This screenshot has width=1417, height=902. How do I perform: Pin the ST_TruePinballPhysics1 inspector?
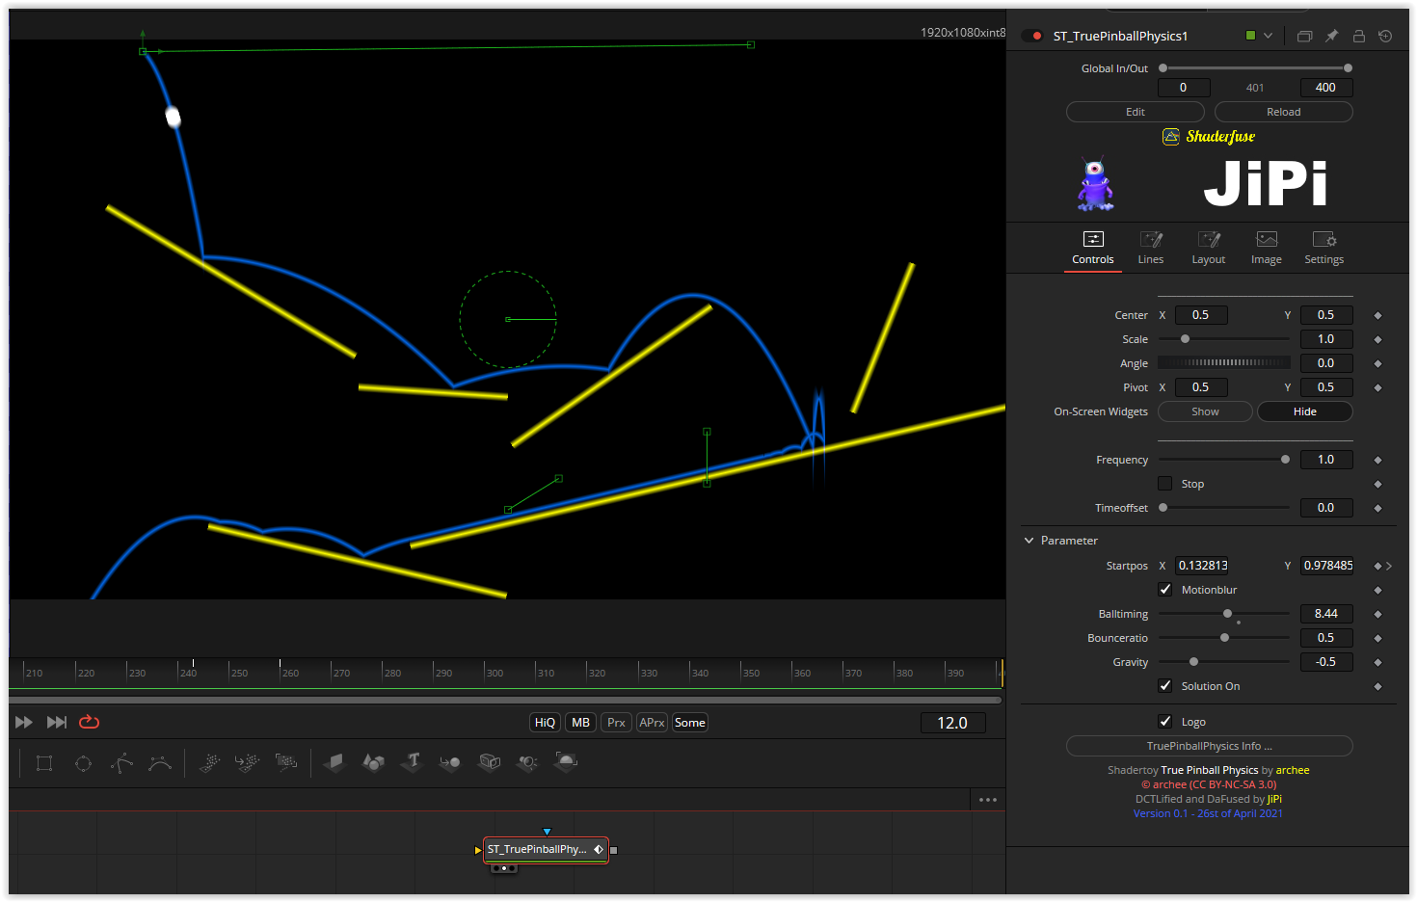pyautogui.click(x=1331, y=36)
